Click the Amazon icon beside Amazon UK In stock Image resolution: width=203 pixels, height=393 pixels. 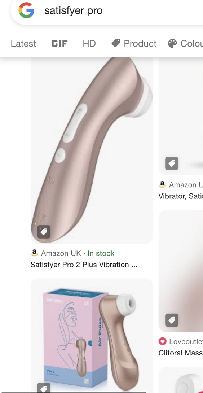pos(35,253)
